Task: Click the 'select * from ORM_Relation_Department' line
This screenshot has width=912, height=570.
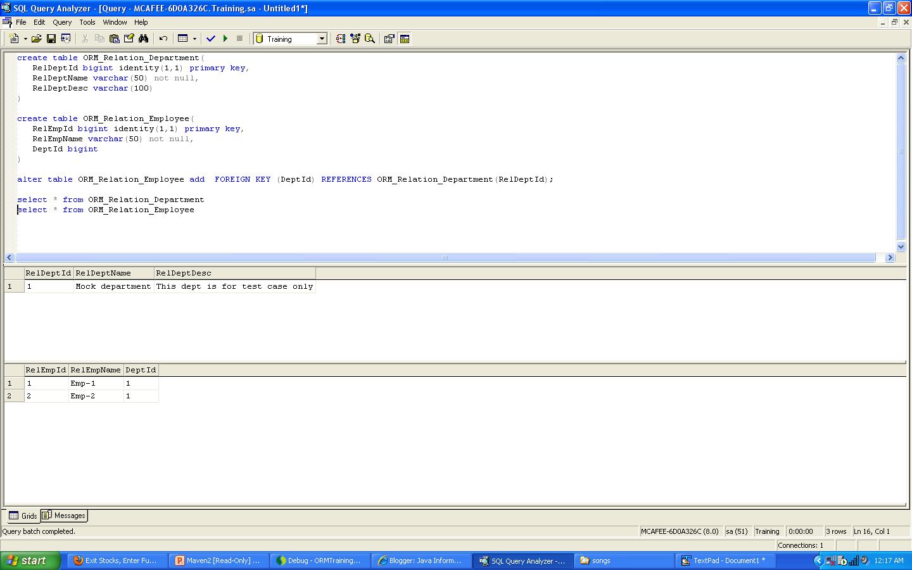Action: point(111,199)
